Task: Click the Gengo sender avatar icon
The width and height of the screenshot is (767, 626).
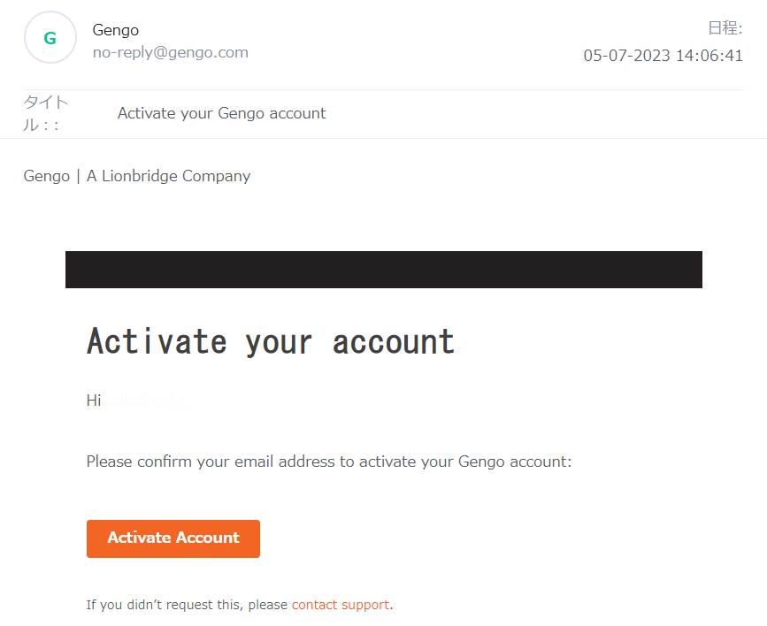Action: pyautogui.click(x=50, y=38)
